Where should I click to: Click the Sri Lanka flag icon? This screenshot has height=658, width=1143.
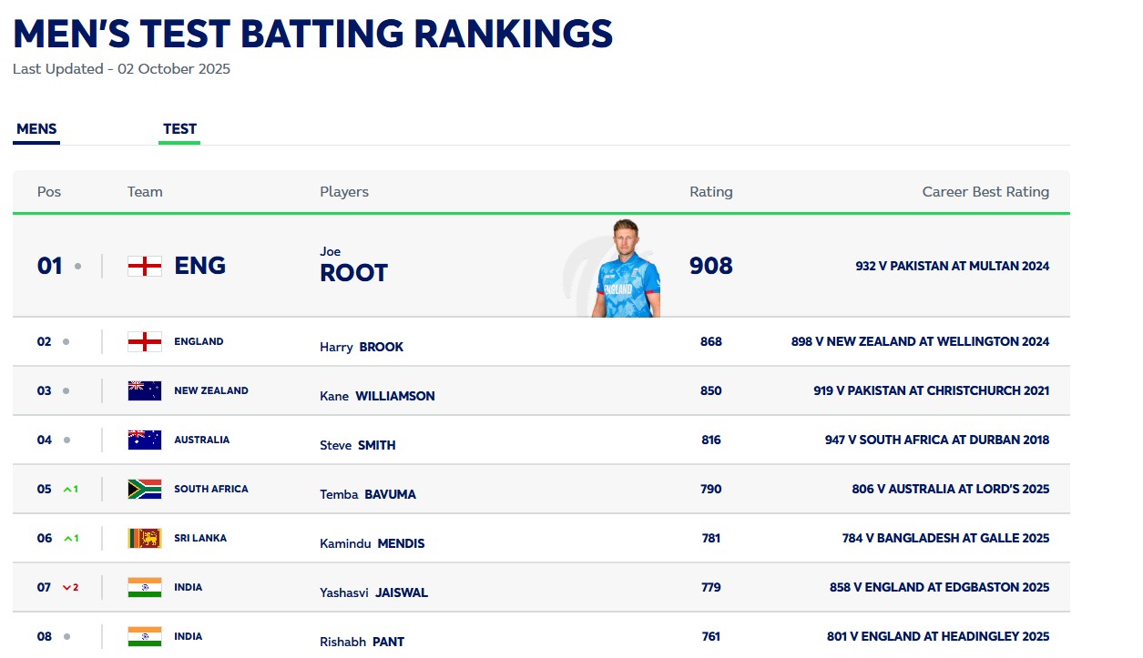click(145, 538)
